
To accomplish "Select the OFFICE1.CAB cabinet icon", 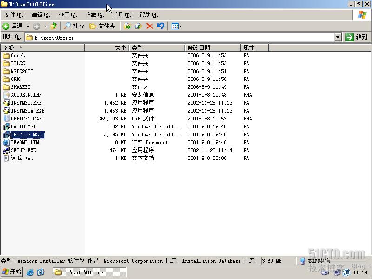I will (x=7, y=119).
